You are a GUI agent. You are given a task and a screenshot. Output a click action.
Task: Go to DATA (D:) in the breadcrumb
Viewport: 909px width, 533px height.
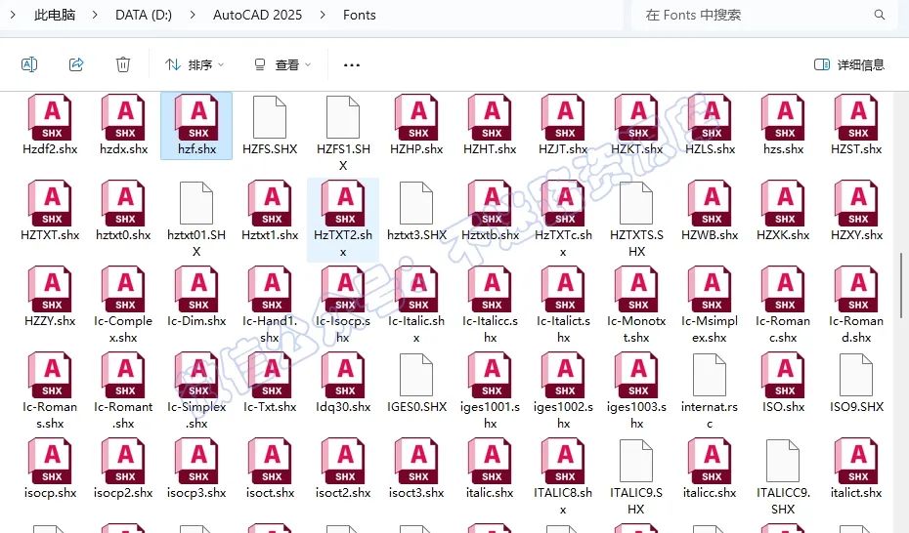tap(143, 15)
